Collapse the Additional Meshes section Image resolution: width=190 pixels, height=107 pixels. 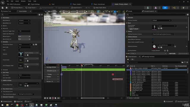(x=127, y=37)
